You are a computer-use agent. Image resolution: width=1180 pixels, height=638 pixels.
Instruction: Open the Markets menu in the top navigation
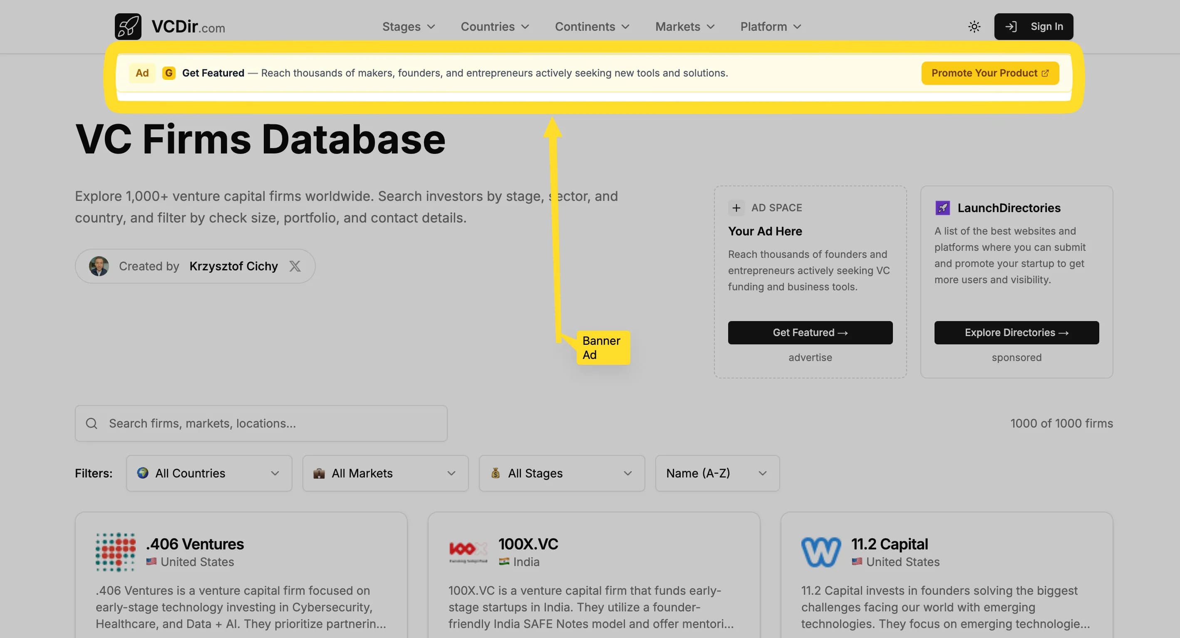pyautogui.click(x=684, y=26)
